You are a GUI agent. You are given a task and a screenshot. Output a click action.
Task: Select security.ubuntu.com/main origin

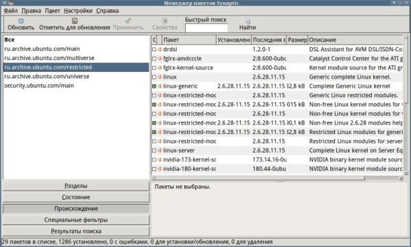(76, 86)
